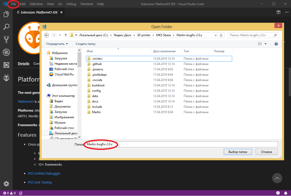Select the include folder name

pos(97,107)
